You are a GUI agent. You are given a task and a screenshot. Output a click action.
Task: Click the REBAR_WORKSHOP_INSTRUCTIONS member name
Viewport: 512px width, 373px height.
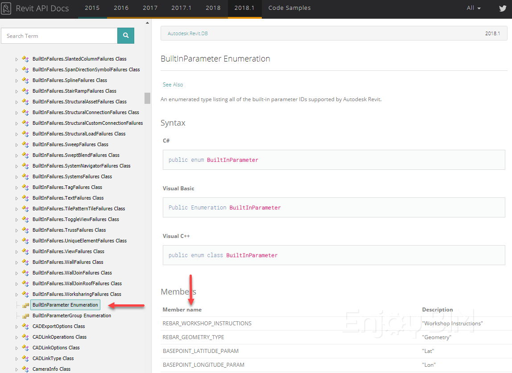[x=207, y=324]
